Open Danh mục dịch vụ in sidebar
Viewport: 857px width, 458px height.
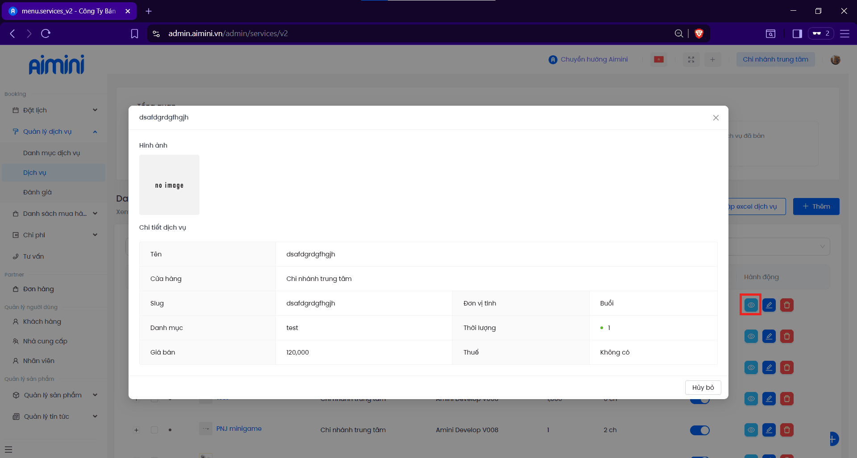[51, 153]
